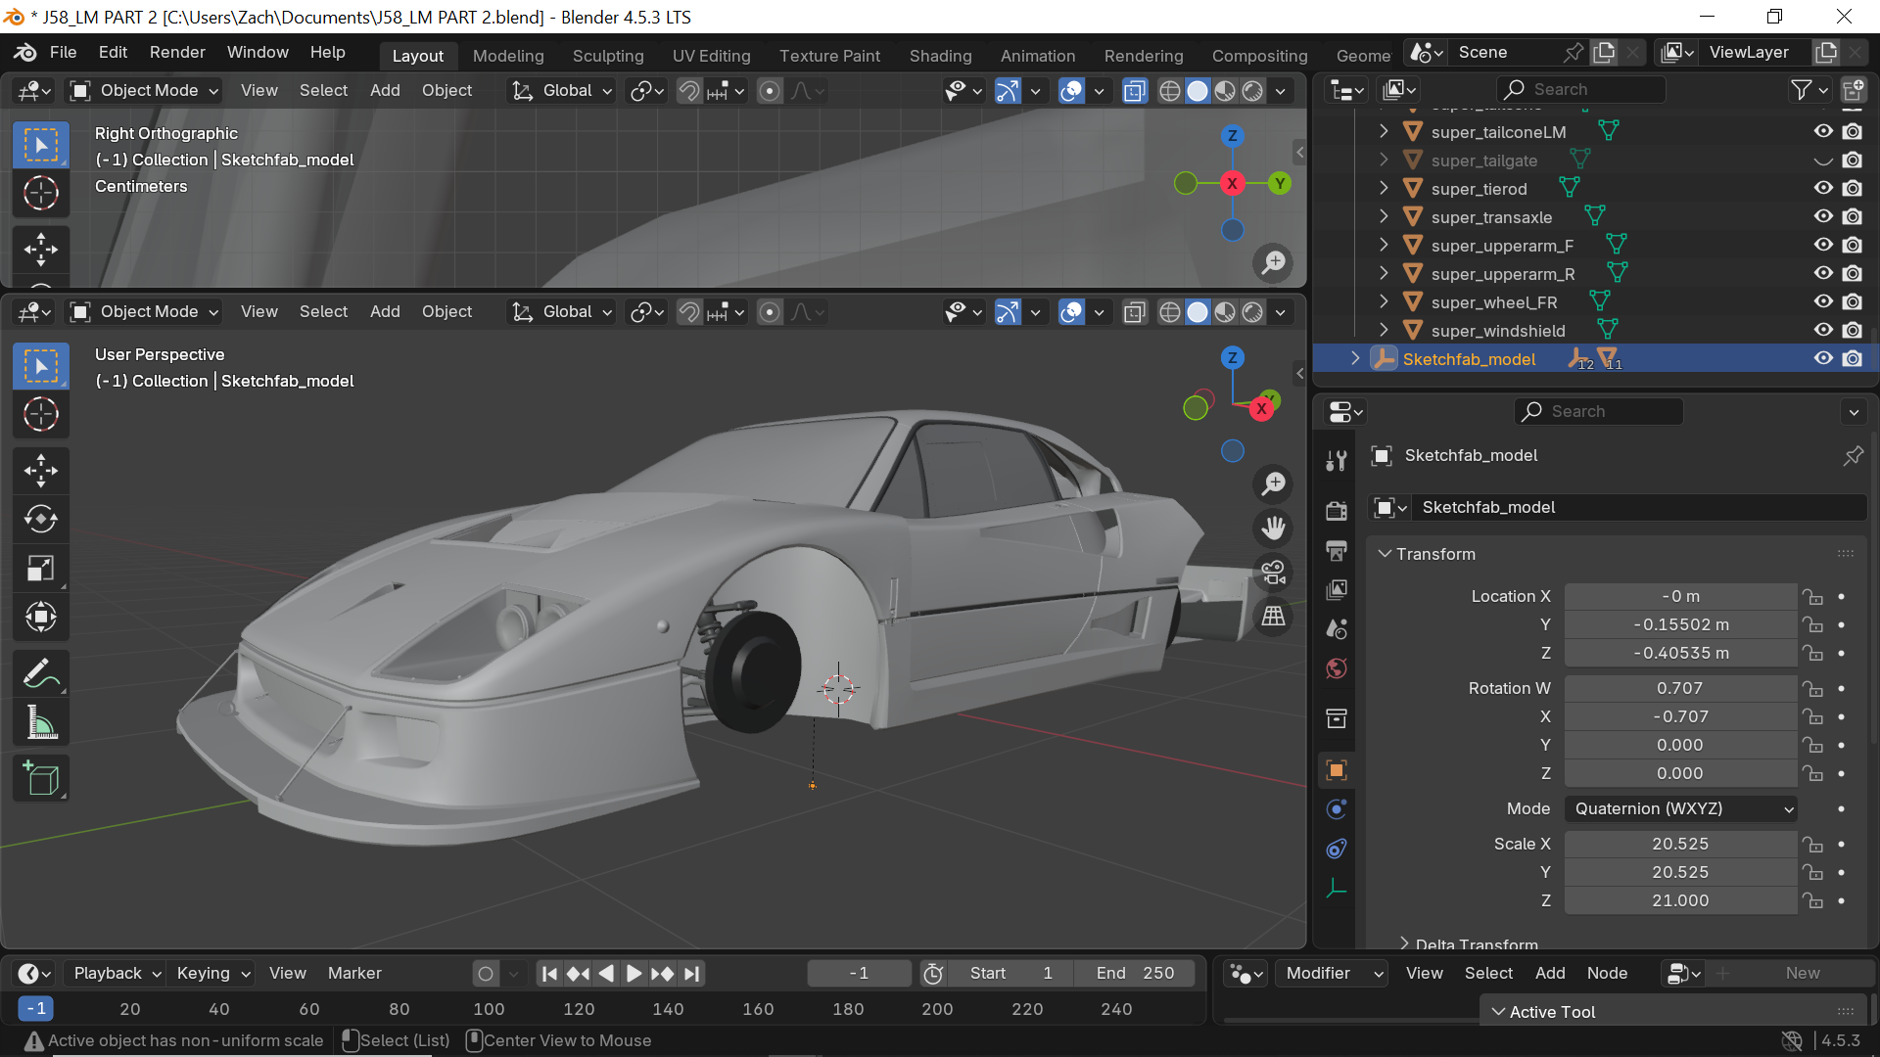Select the Add Cube tool
1880x1057 pixels.
pyautogui.click(x=41, y=779)
